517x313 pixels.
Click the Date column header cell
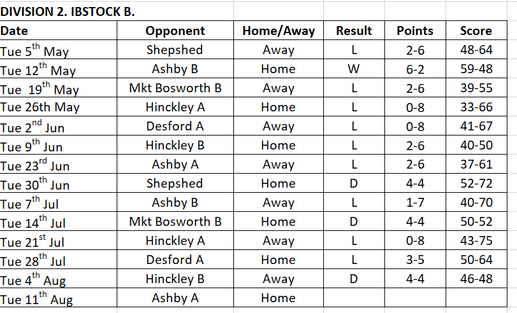[59, 31]
